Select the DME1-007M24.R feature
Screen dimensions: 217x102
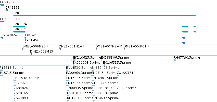tap(96, 49)
